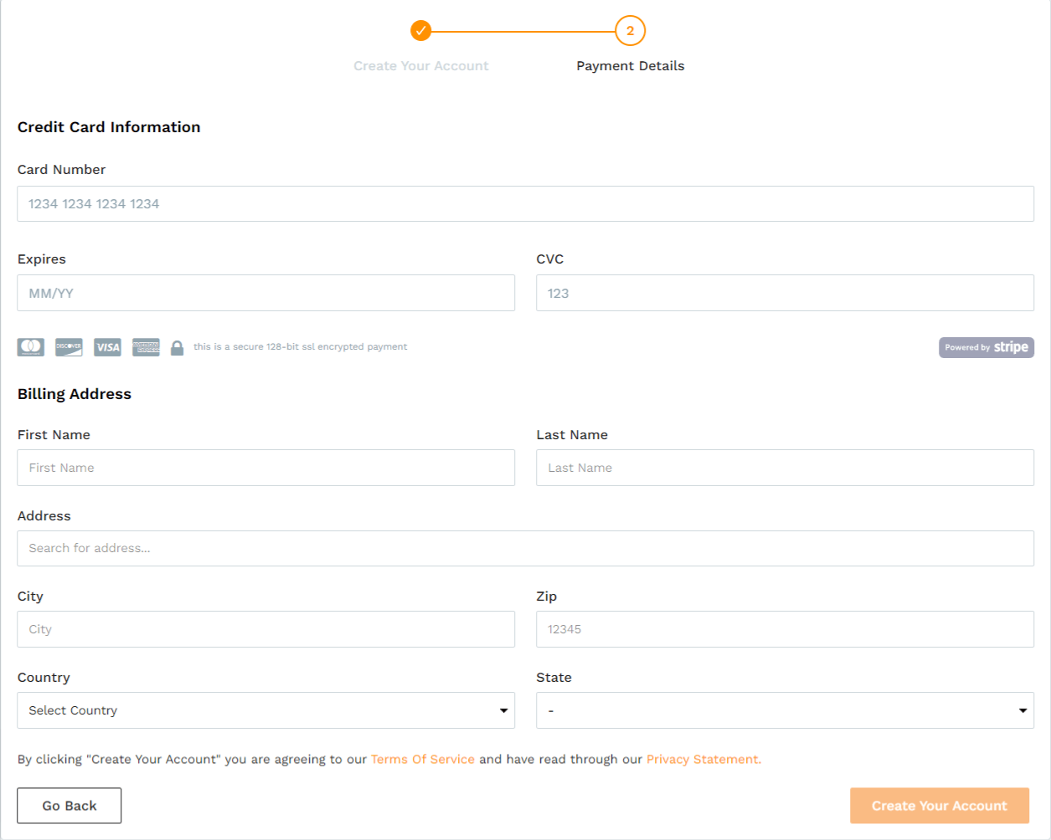1051x840 pixels.
Task: Click the Country label
Action: click(44, 678)
